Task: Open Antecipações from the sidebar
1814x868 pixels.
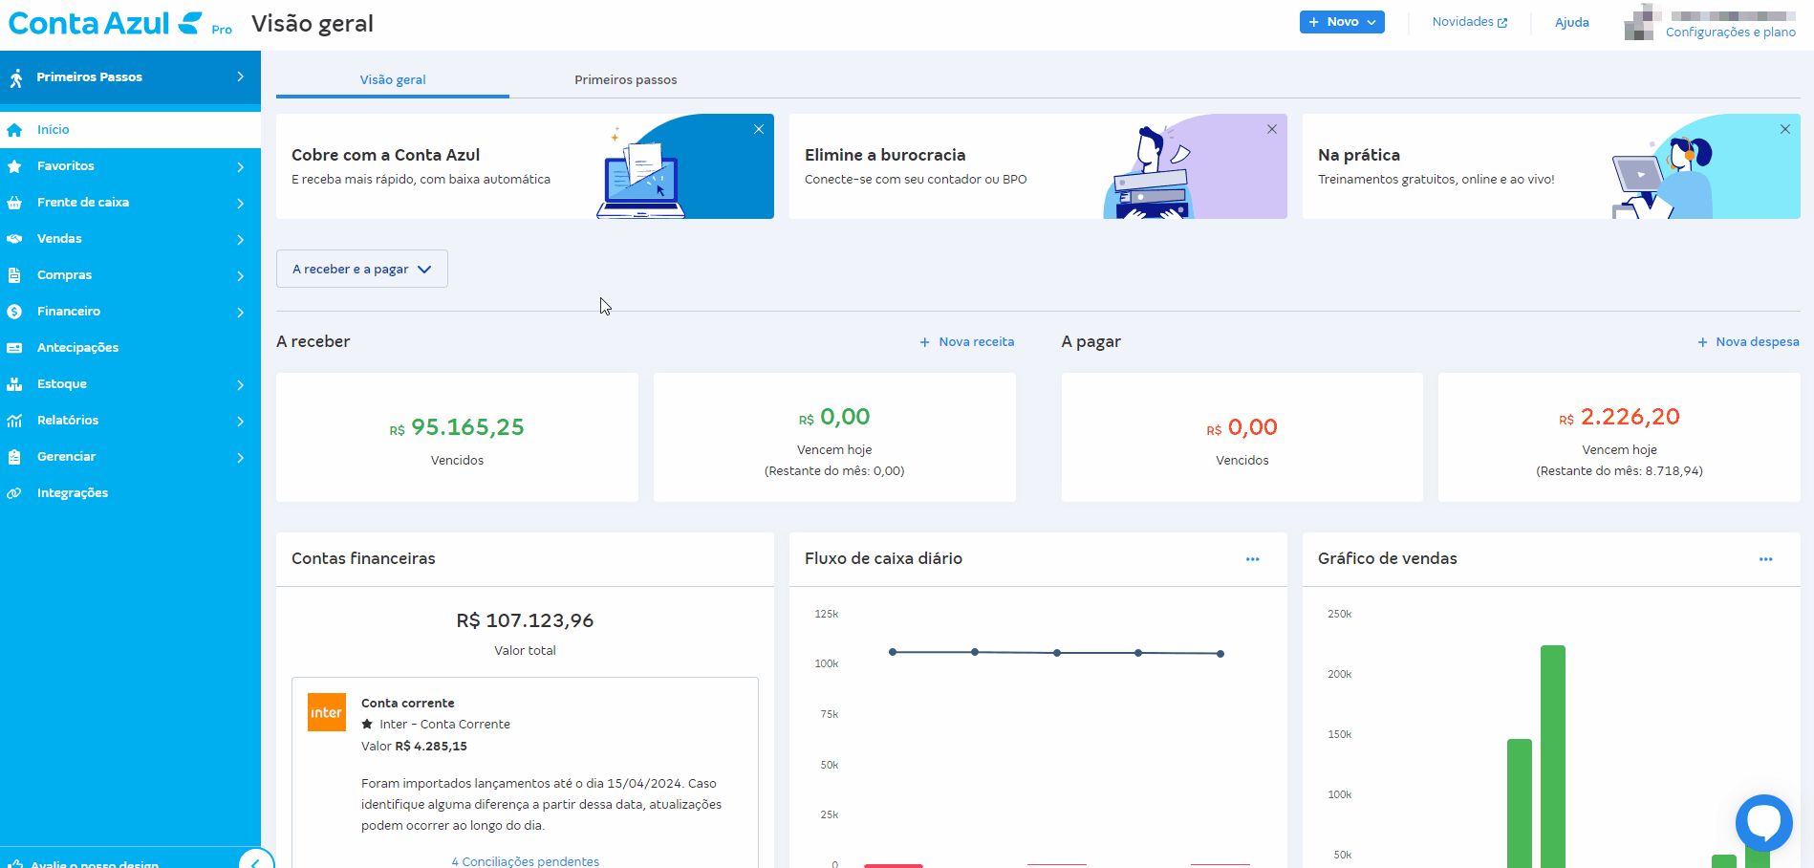Action: point(130,348)
